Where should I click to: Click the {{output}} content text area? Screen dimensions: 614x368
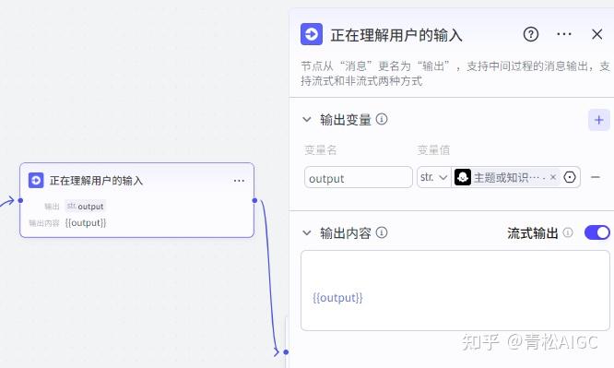pos(455,291)
